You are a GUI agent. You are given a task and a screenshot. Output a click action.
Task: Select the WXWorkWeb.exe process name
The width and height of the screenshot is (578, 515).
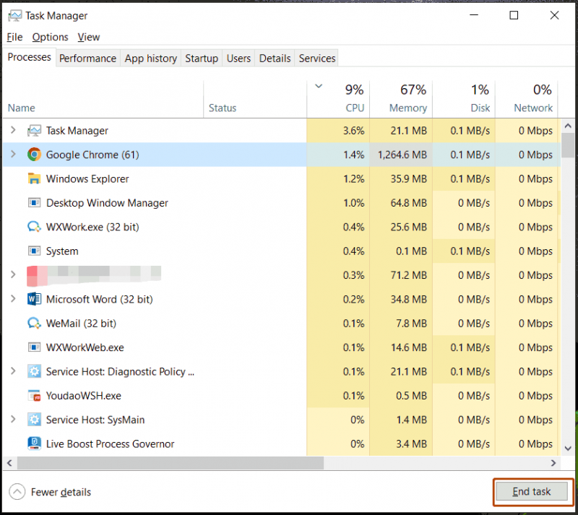pyautogui.click(x=85, y=347)
